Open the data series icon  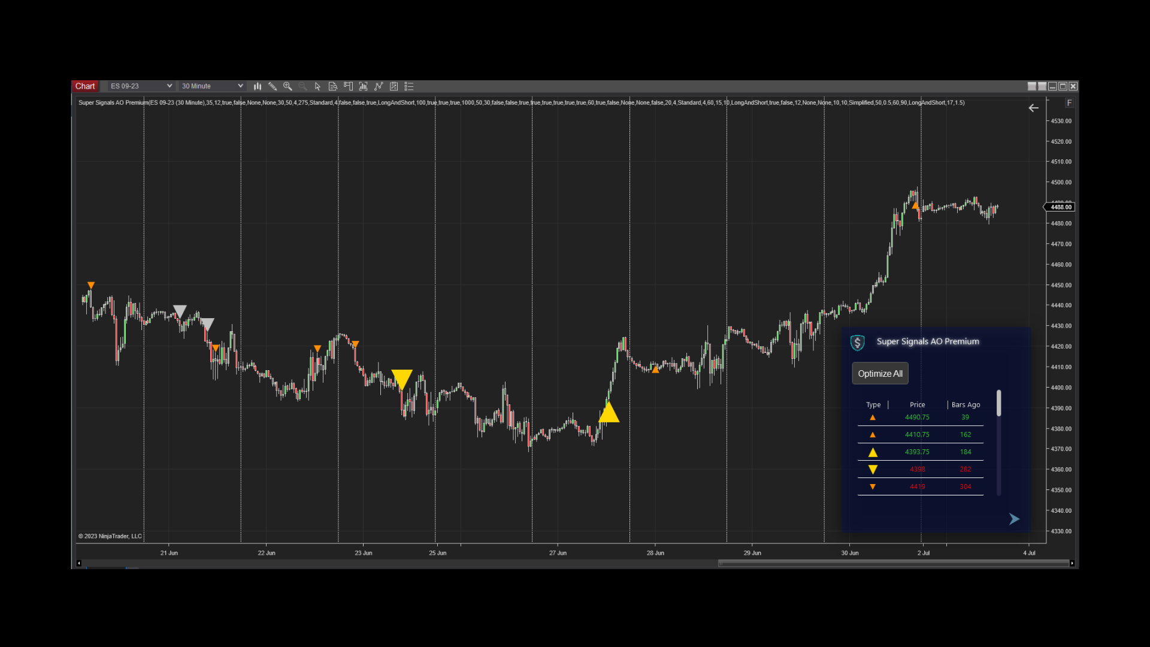[x=333, y=86]
